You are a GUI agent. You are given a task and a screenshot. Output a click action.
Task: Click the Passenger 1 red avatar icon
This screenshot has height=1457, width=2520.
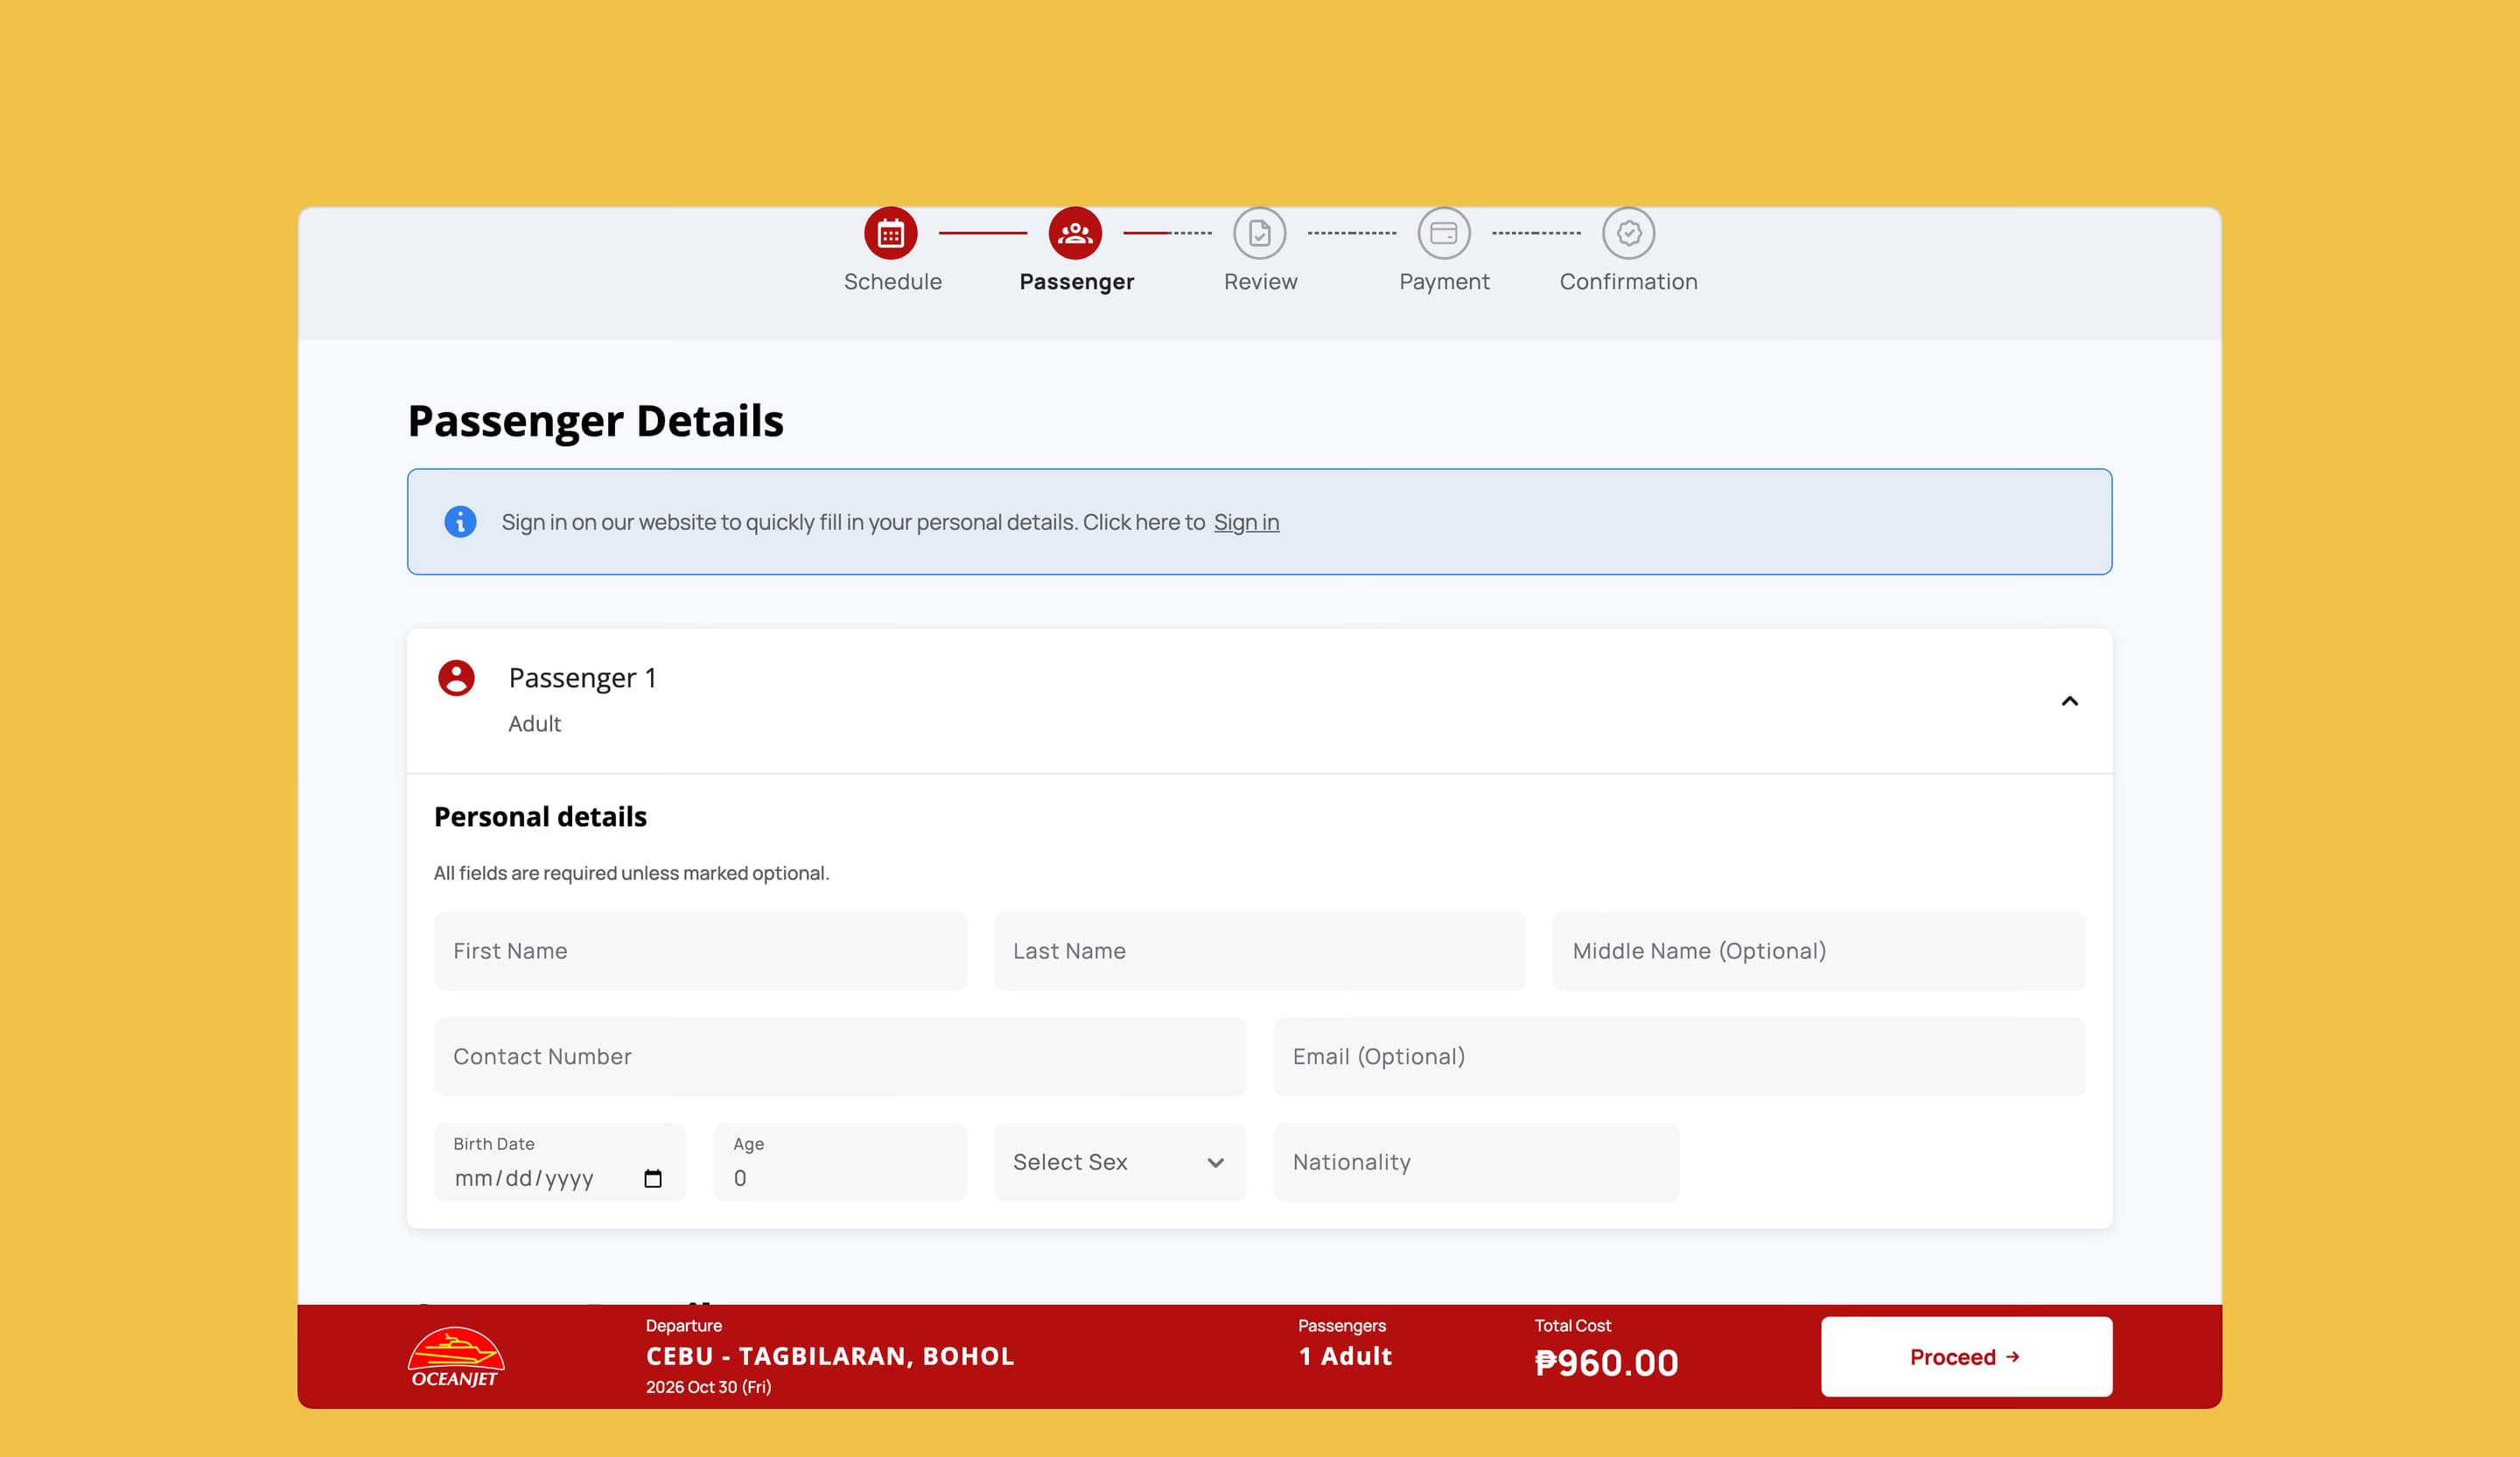point(456,678)
